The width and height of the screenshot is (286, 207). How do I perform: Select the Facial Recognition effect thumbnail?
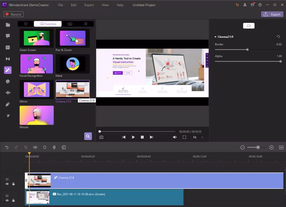[37, 64]
